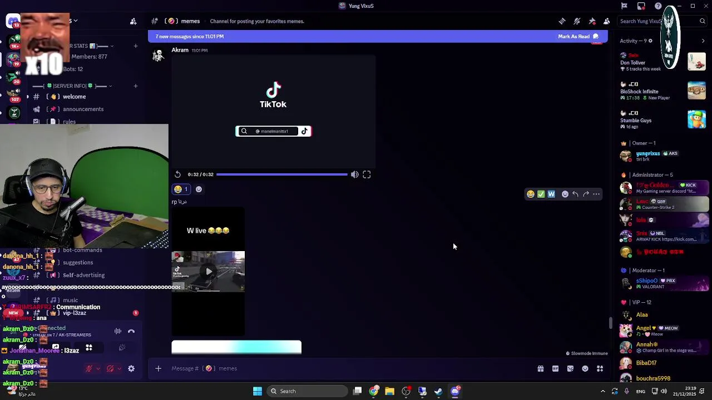
Task: Open yungvixus owner profile
Action: coord(664,156)
